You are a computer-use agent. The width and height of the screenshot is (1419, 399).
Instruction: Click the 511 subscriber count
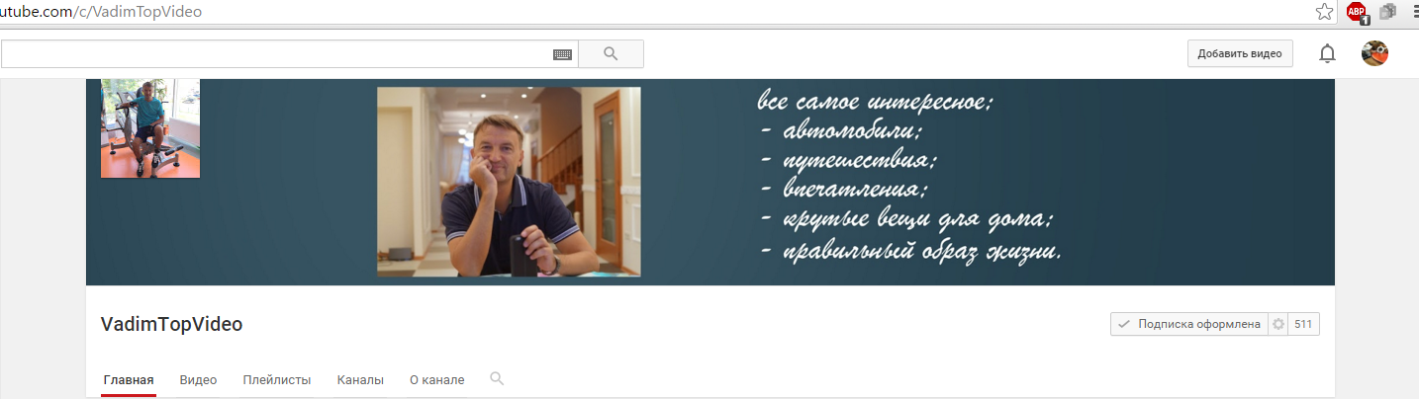(x=1303, y=324)
